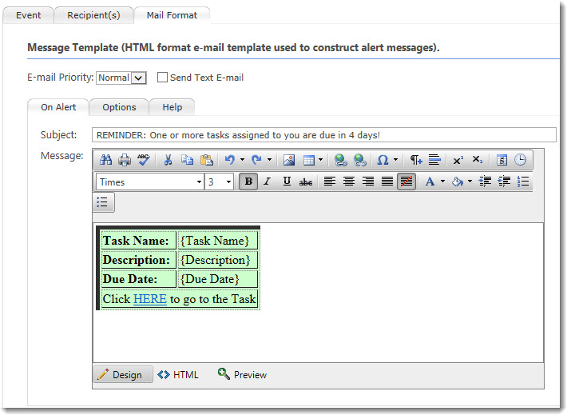The height and width of the screenshot is (415, 567).
Task: Click the HERE link in message
Action: 150,299
